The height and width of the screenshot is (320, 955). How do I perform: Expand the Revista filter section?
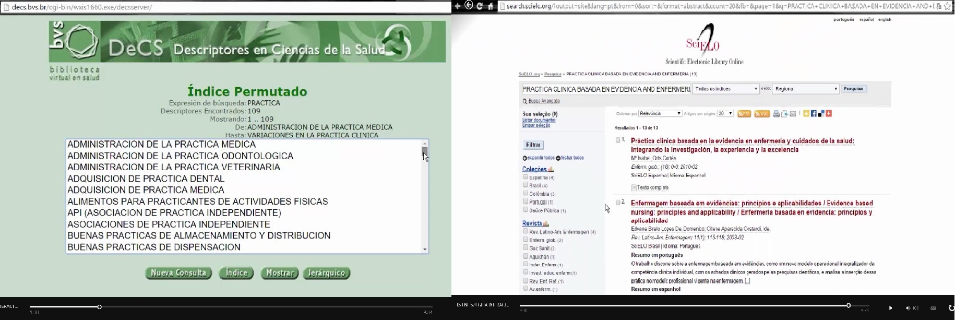click(532, 223)
